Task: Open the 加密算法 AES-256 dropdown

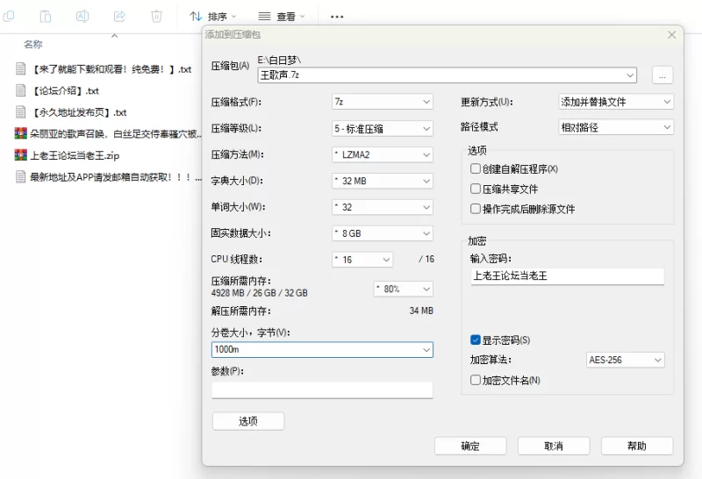Action: coord(625,360)
